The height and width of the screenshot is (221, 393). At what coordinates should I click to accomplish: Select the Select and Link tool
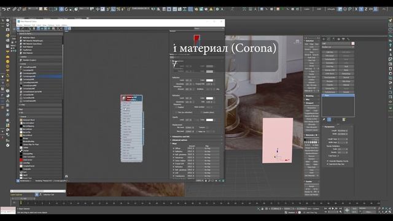[15, 9]
